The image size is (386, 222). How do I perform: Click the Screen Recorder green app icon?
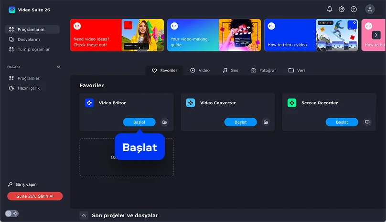pyautogui.click(x=292, y=102)
